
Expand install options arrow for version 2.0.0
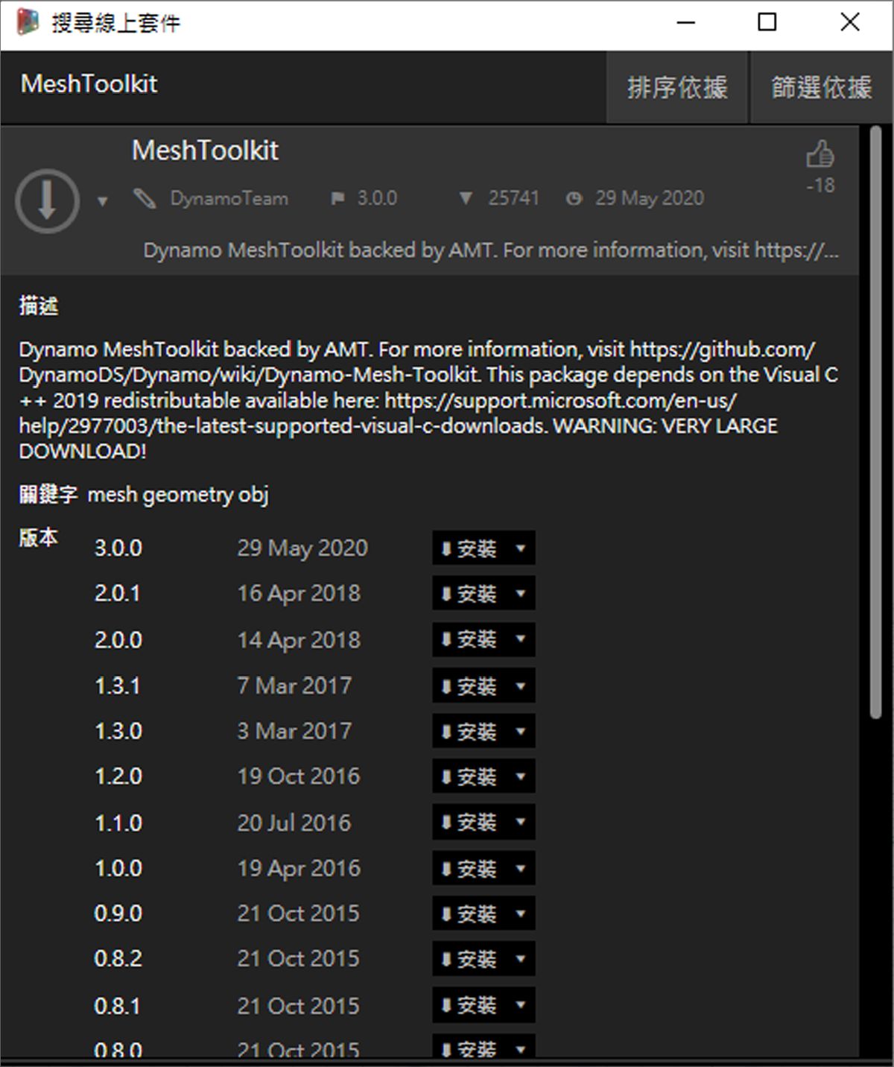tap(521, 639)
